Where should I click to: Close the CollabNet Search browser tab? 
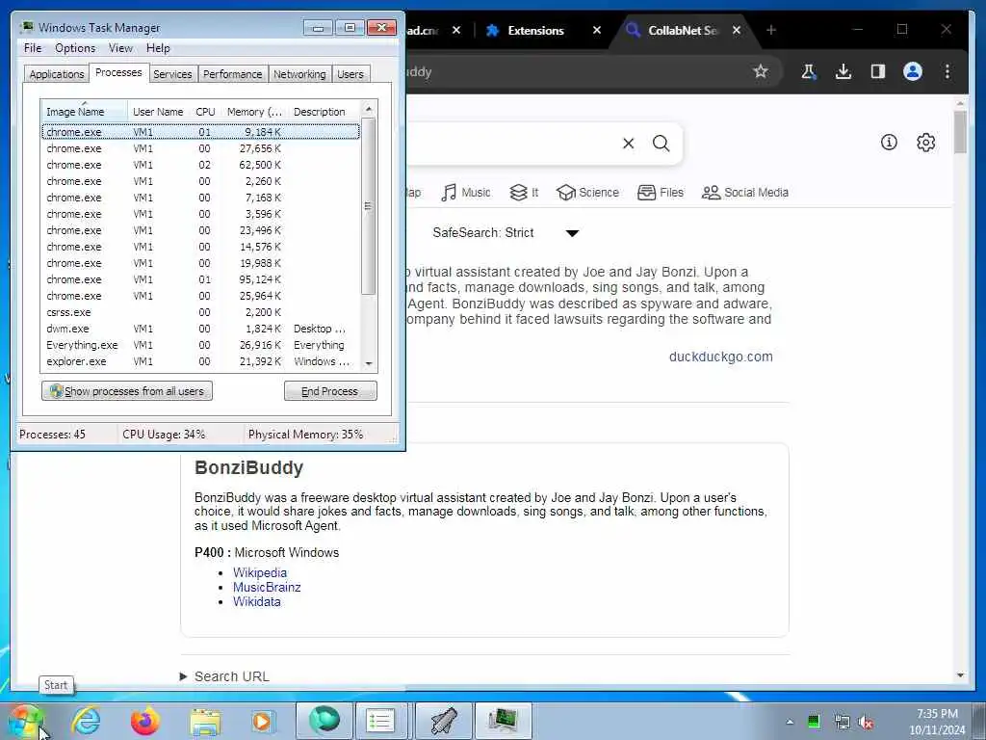click(737, 30)
